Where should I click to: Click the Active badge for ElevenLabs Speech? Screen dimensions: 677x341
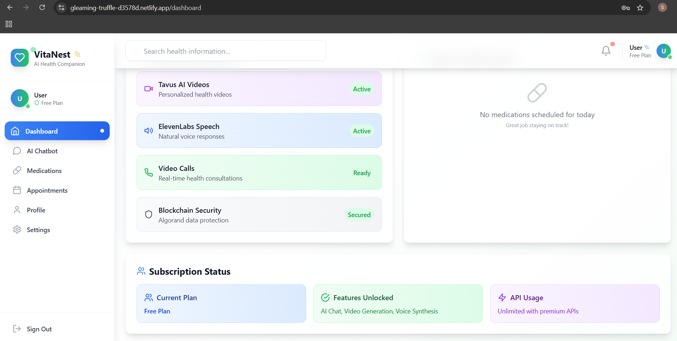click(362, 131)
